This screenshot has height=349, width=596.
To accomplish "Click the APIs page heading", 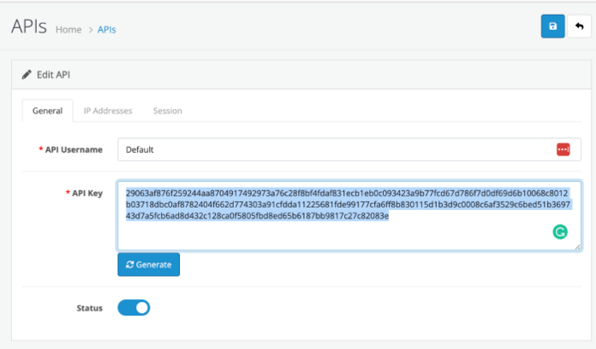I will click(x=29, y=27).
